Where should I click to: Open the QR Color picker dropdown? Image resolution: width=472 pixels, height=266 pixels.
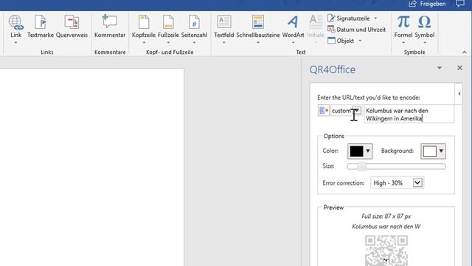pos(360,151)
